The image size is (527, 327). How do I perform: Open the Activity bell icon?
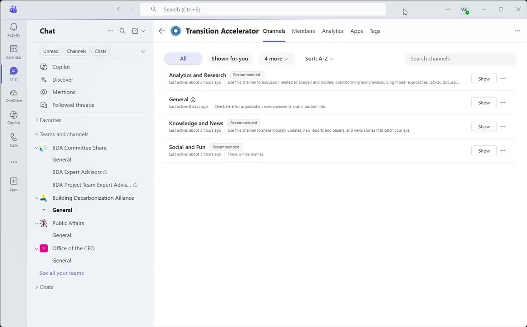pyautogui.click(x=14, y=30)
